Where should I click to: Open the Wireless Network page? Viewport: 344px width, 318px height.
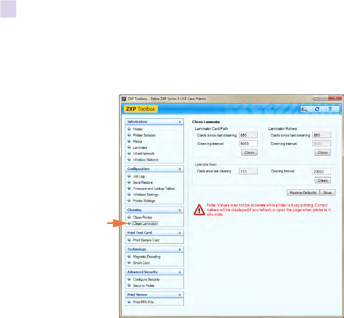(146, 160)
